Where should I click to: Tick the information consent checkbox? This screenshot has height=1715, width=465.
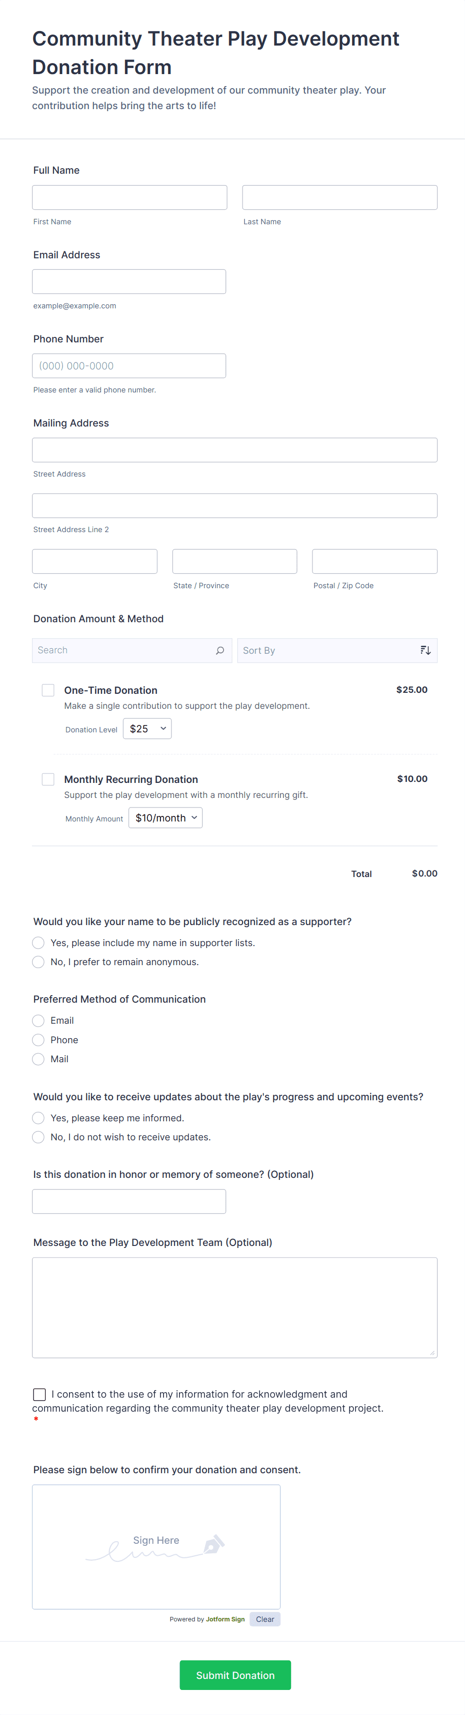coord(39,1394)
